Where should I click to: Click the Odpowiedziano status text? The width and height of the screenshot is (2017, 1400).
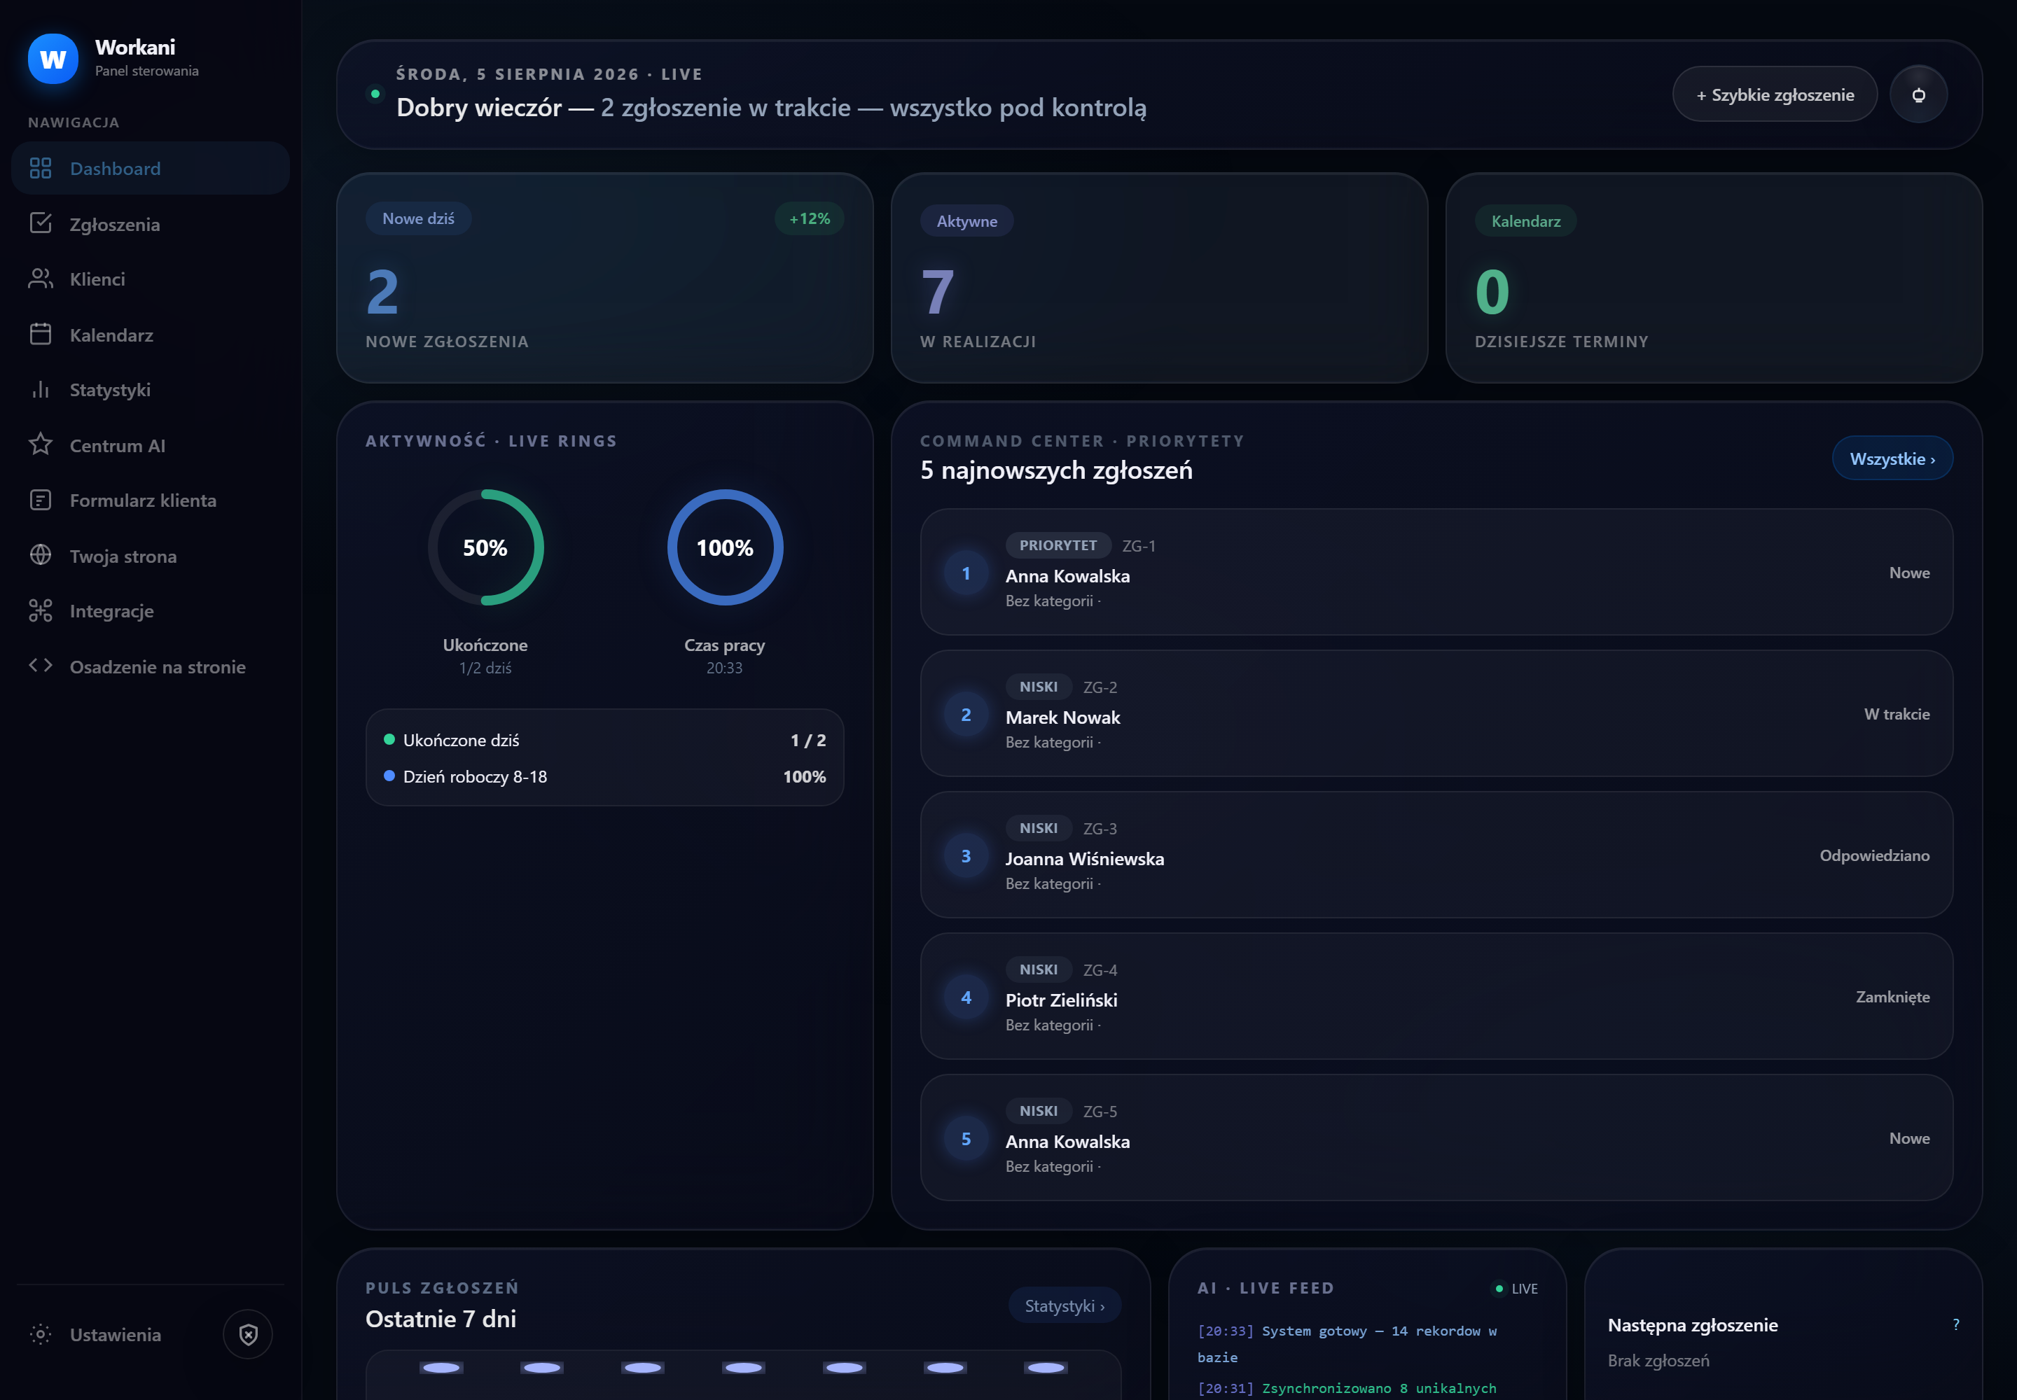coord(1874,855)
